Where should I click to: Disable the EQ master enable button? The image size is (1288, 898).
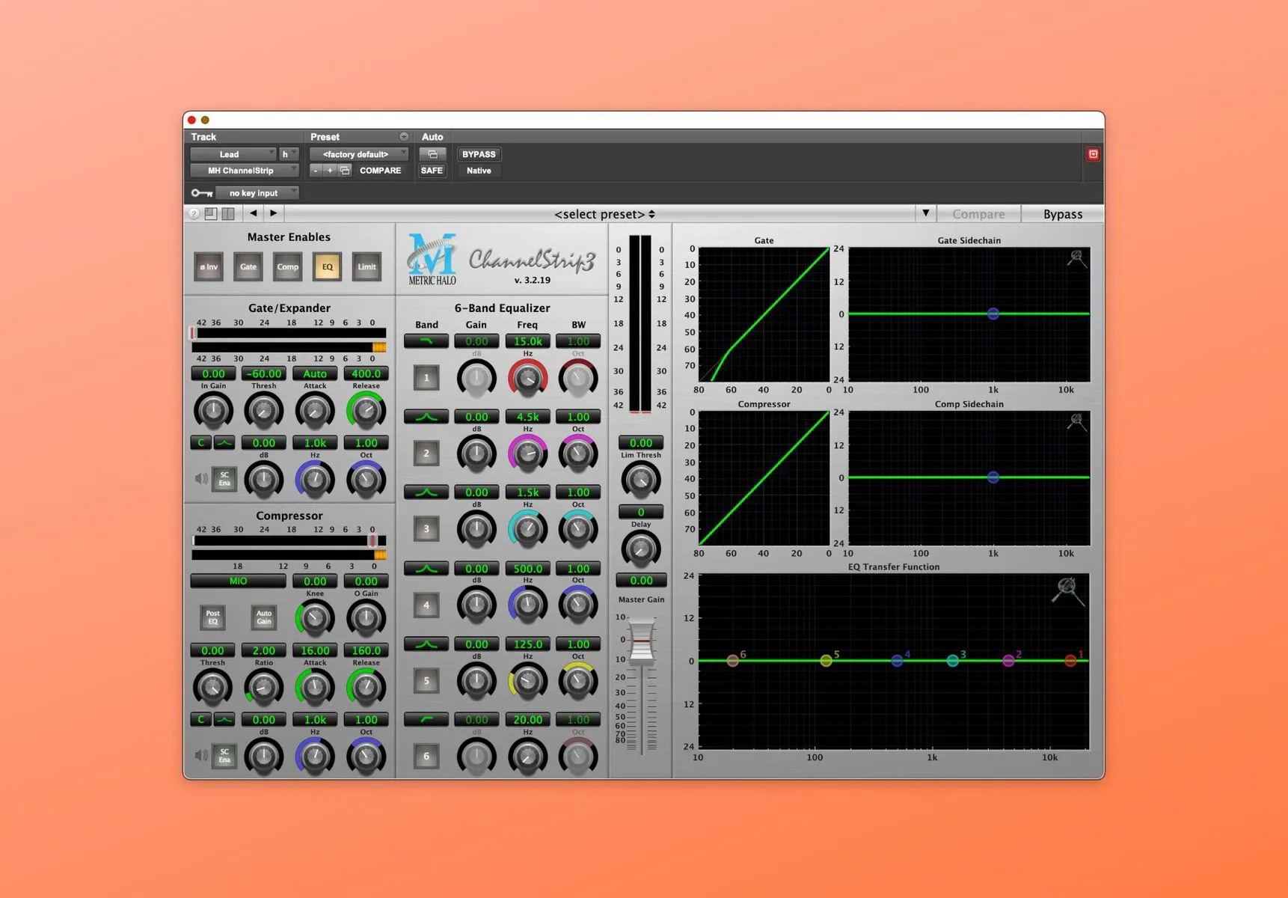pos(328,267)
